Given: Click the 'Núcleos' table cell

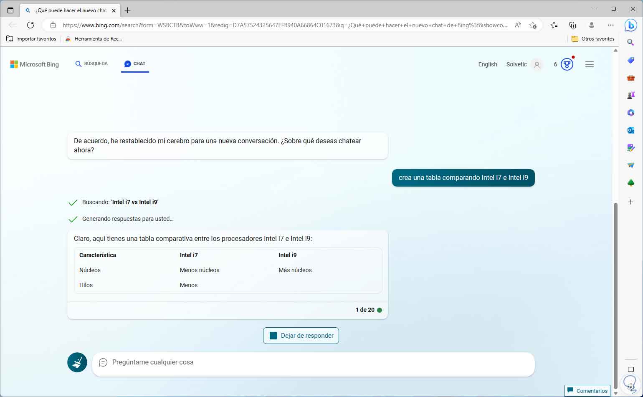Looking at the screenshot, I should tap(90, 270).
